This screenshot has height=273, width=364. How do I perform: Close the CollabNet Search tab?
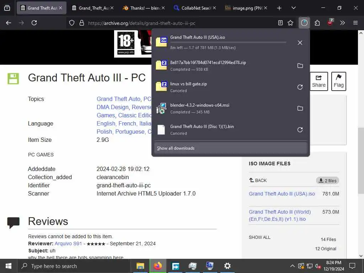[214, 8]
